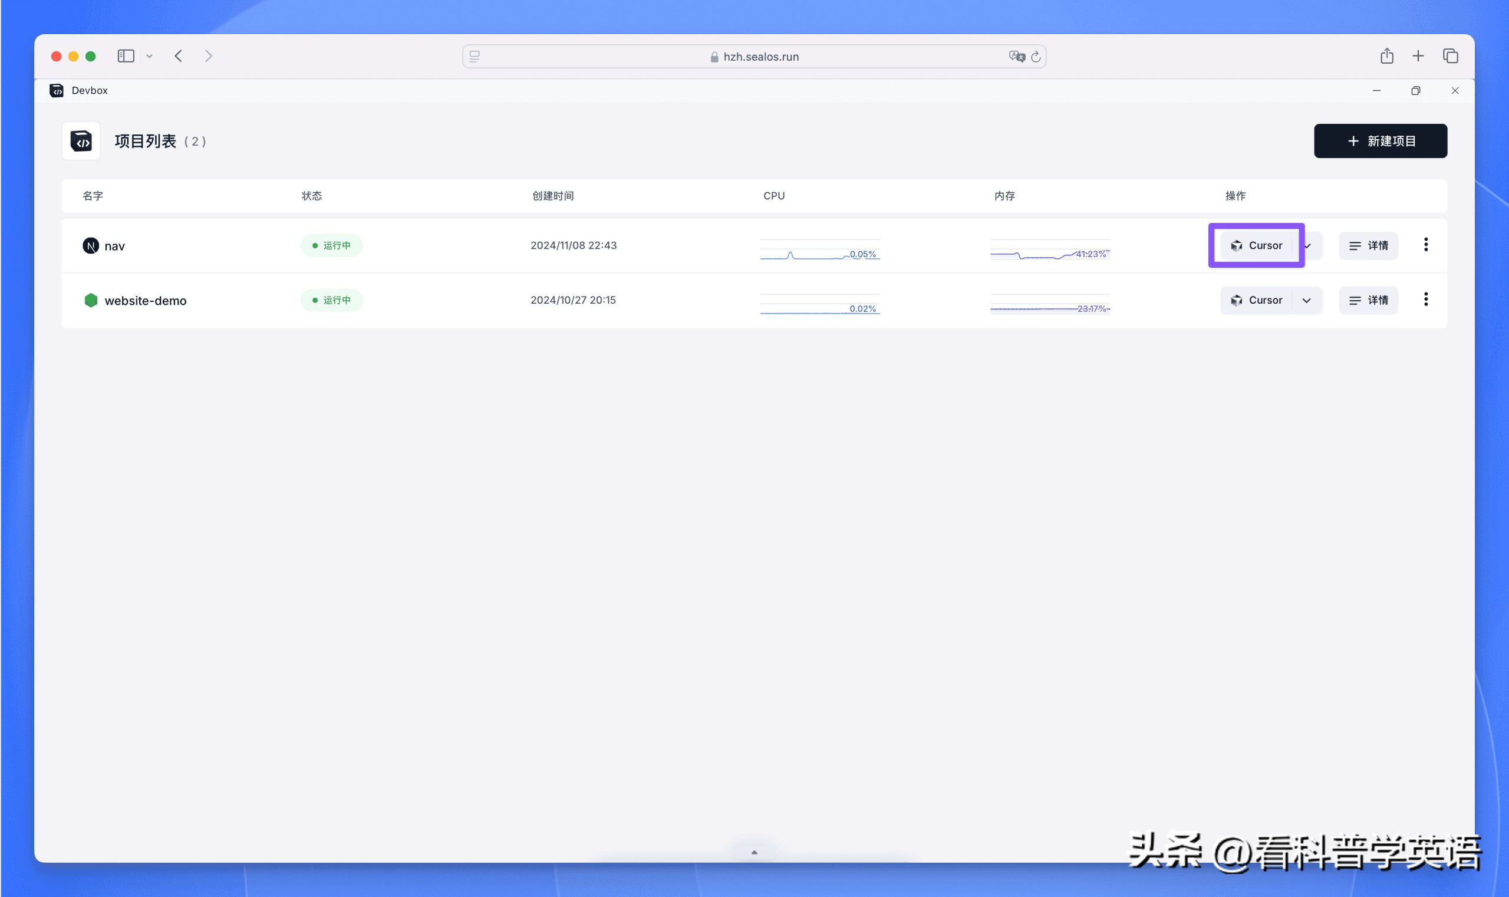Click the 新建项目 button
The height and width of the screenshot is (897, 1509).
1380,141
